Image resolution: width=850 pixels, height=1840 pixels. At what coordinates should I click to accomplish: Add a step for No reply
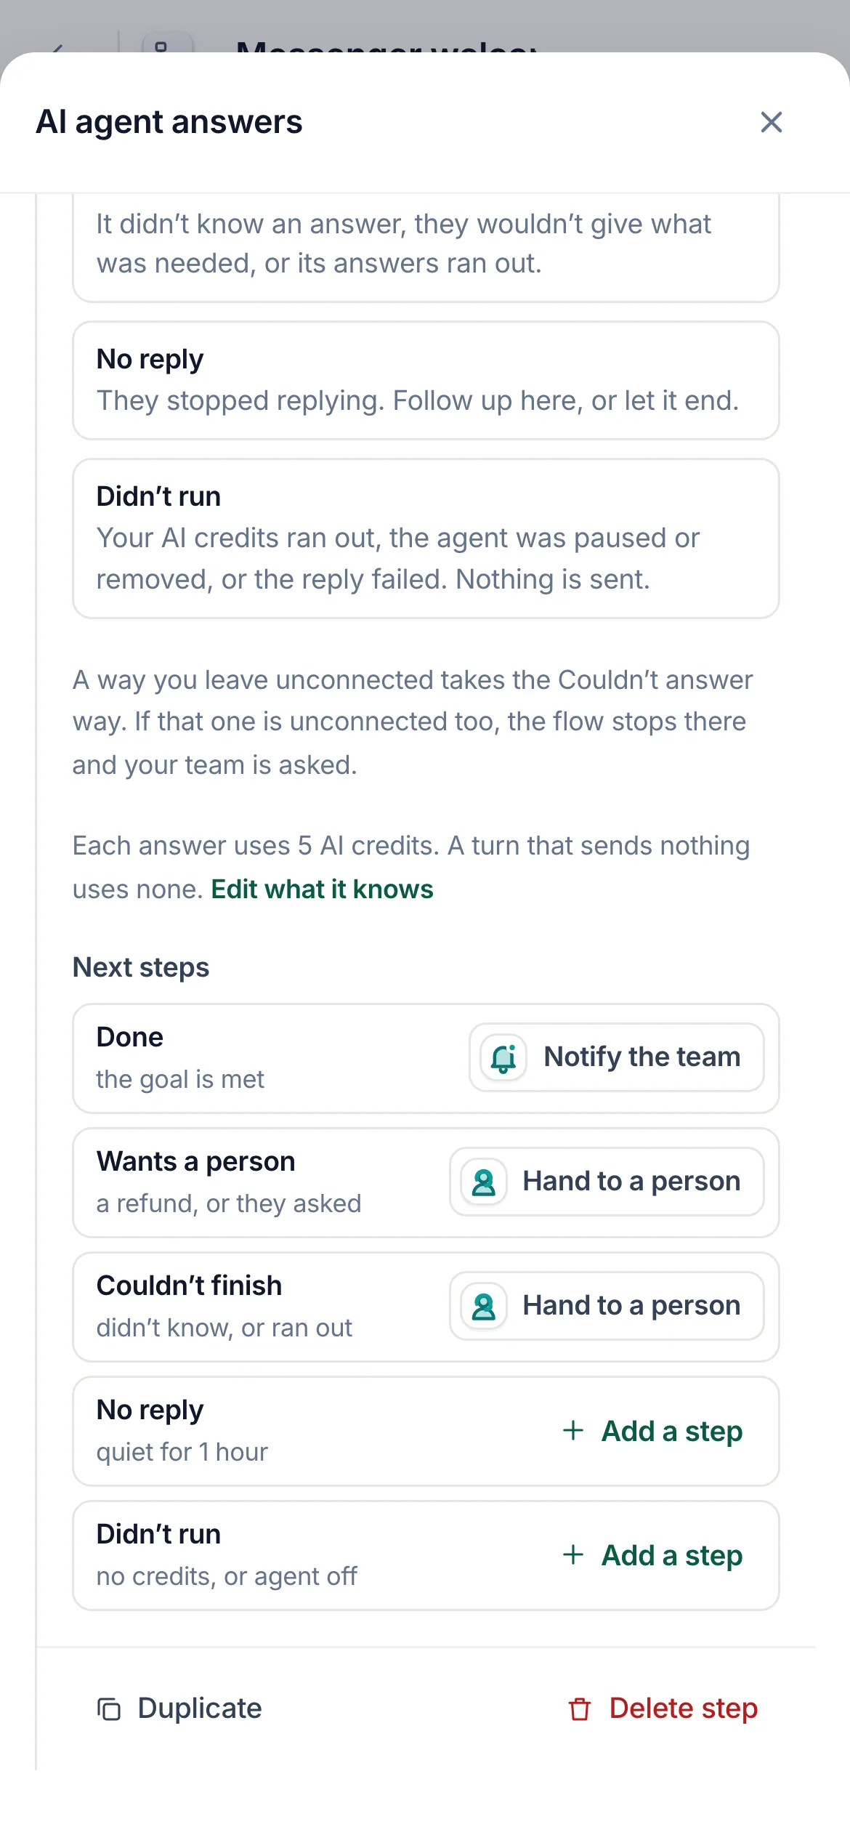tap(652, 1431)
